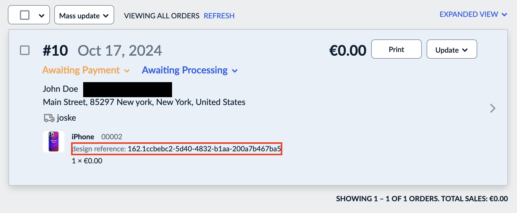Click the joske shipping method label
Image resolution: width=517 pixels, height=213 pixels.
click(66, 118)
